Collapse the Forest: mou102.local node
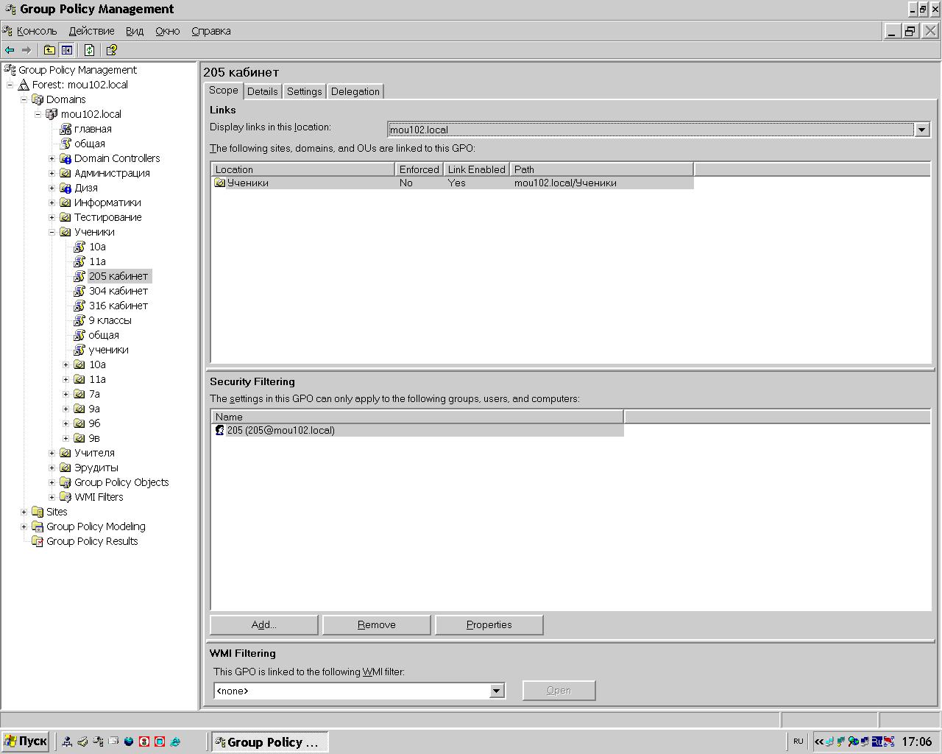This screenshot has height=754, width=942. click(10, 85)
